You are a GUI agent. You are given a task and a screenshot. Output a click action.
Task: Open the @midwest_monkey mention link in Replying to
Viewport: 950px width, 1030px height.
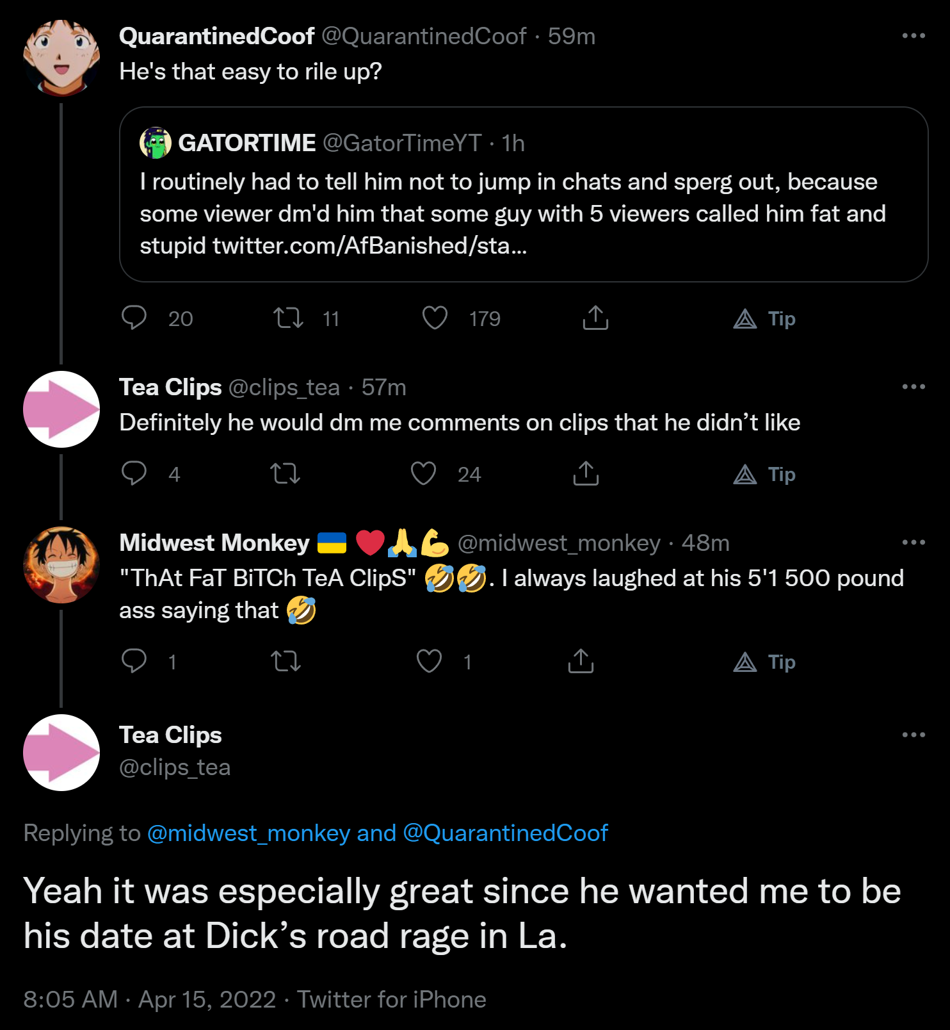pos(249,833)
